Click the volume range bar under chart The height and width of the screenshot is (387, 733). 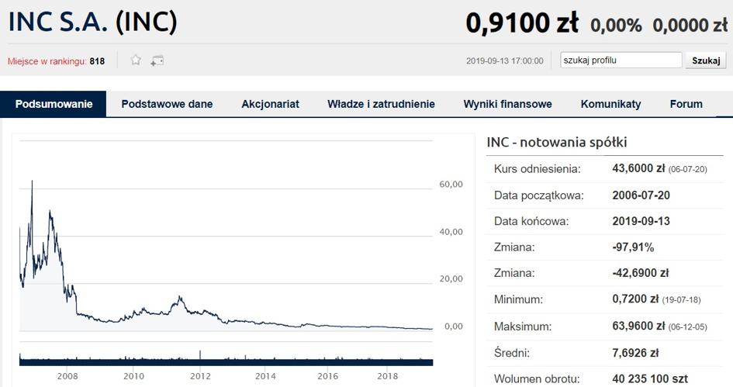tap(226, 361)
